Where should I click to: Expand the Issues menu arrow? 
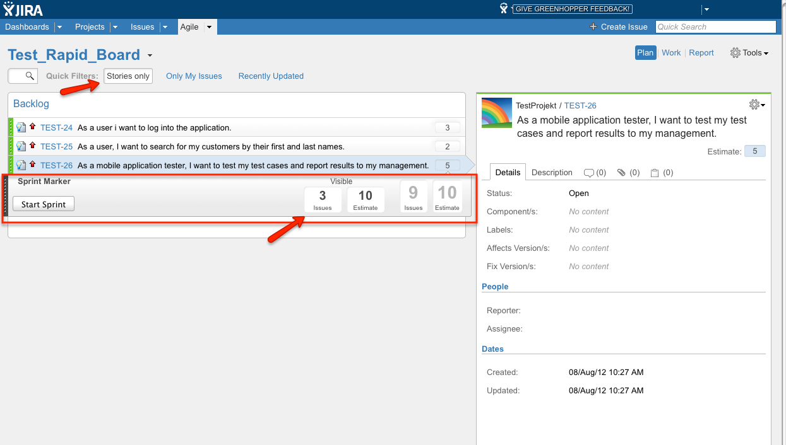(x=165, y=27)
